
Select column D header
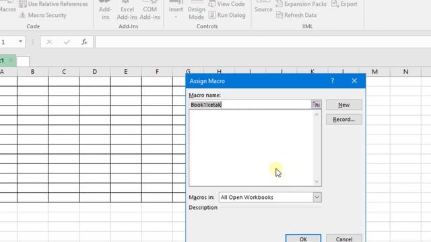pos(95,72)
